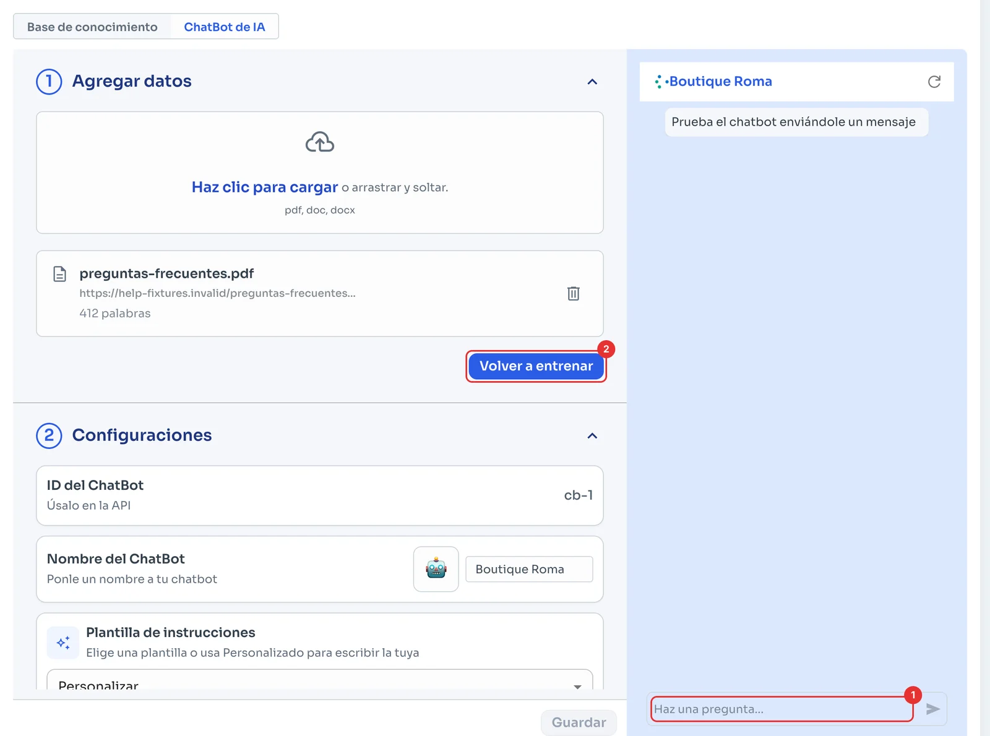
Task: Click the Agregar datos heading
Action: pos(132,81)
